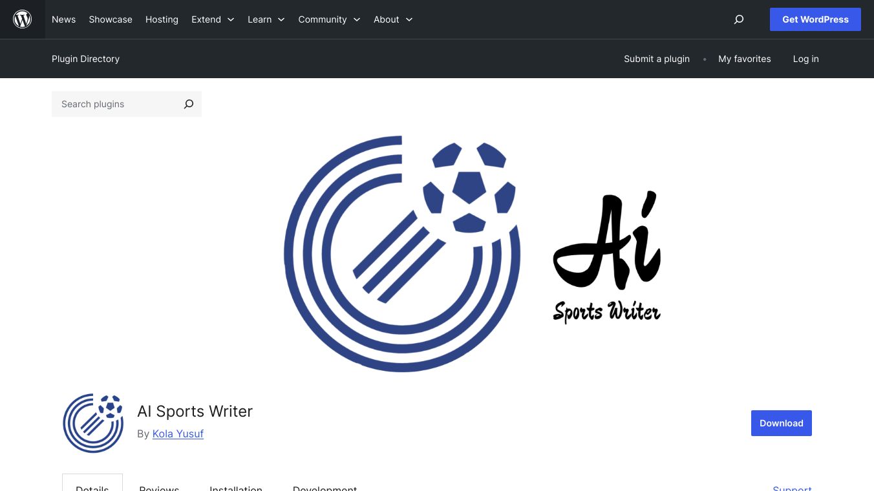Viewport: 874px width, 491px height.
Task: Submit plugin search via magnifier icon
Action: click(189, 104)
